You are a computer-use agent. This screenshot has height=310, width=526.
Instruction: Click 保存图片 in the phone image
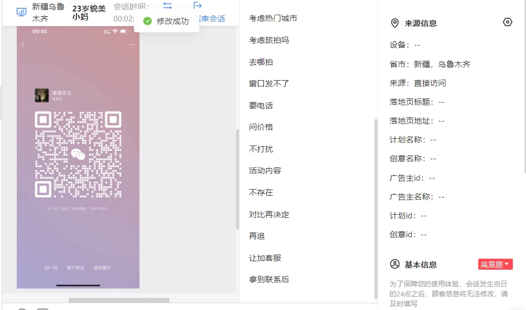102,268
